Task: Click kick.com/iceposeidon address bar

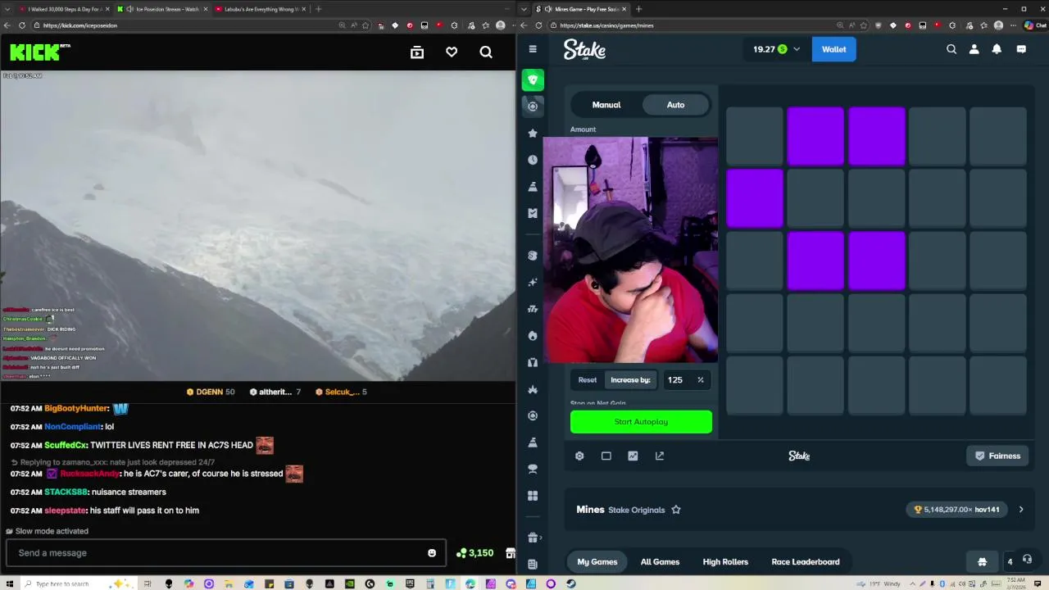Action: pos(188,25)
